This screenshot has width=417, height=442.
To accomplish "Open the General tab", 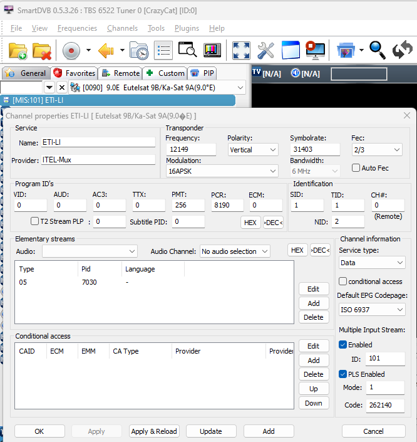I will pyautogui.click(x=26, y=73).
